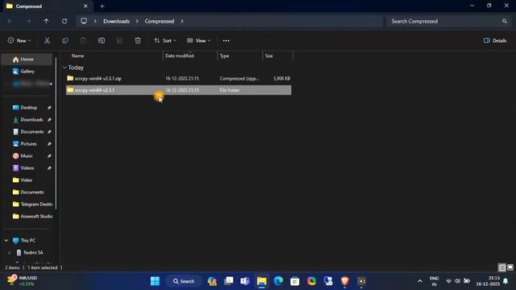This screenshot has width=516, height=290.
Task: Open Task View from taskbar
Action: [x=228, y=281]
